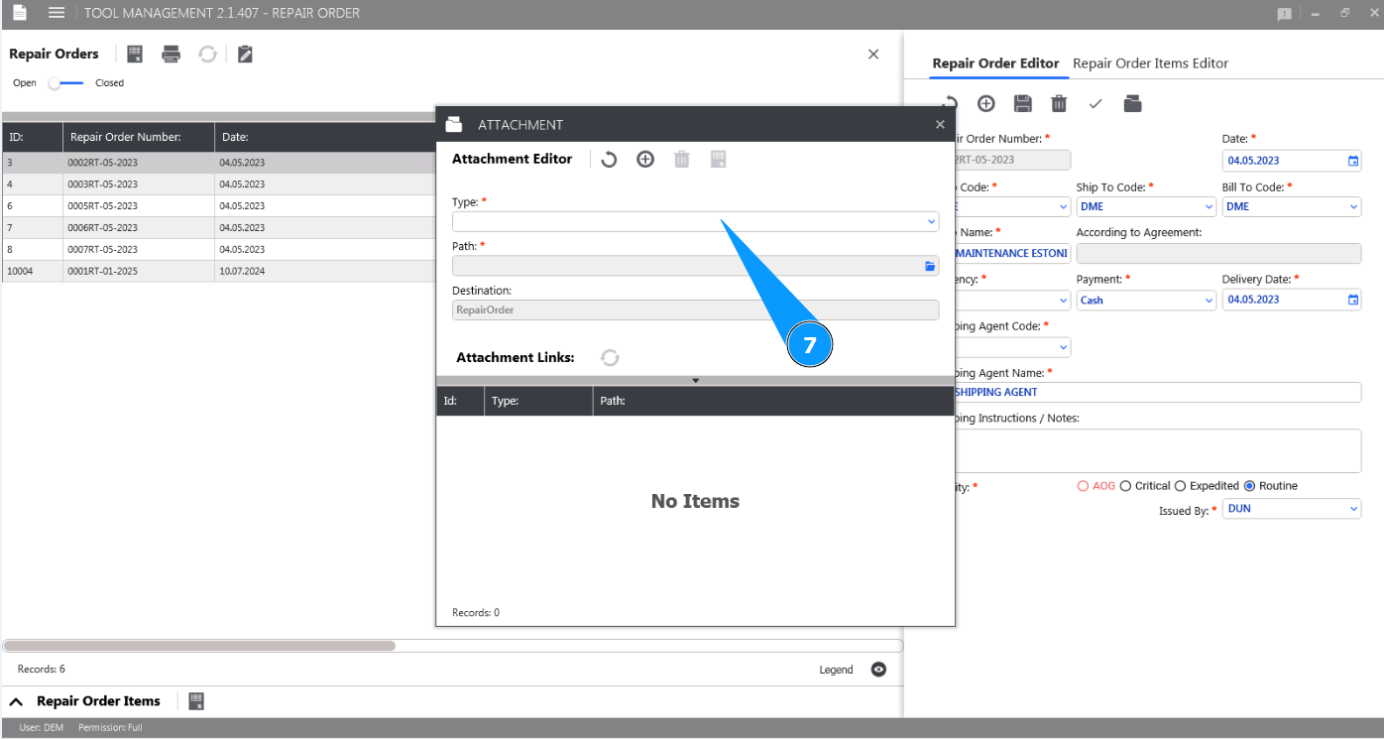Sort repair orders by Date column header
1384x740 pixels.
pyautogui.click(x=325, y=137)
